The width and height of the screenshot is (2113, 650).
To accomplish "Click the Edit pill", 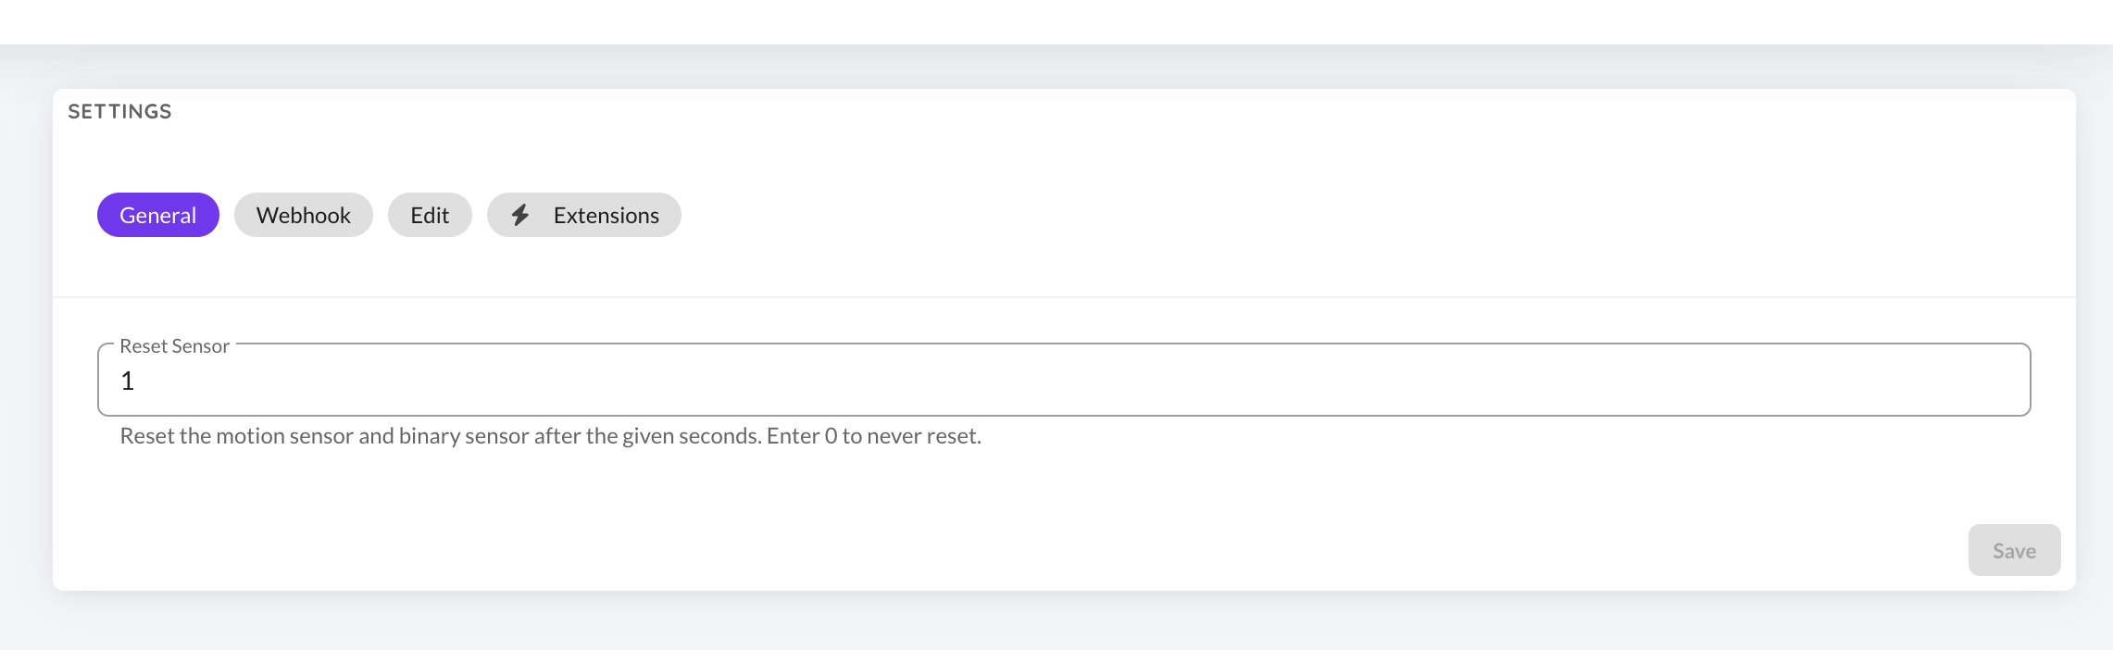I will 430,215.
